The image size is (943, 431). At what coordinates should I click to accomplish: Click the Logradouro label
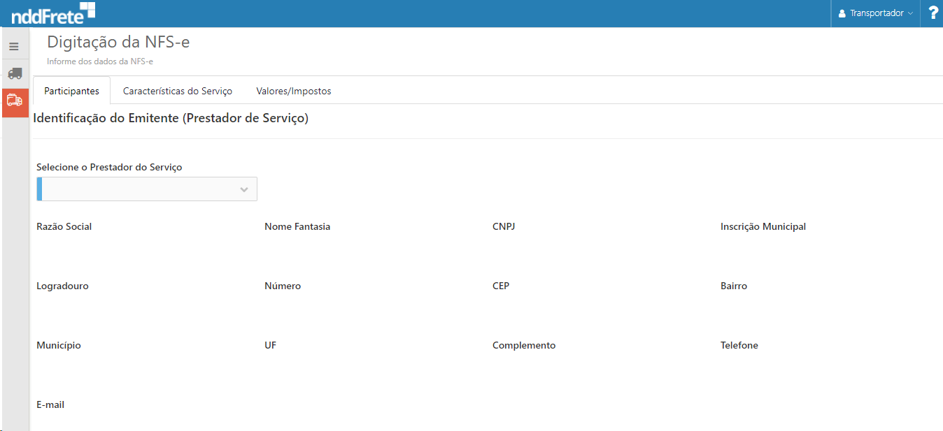pos(62,286)
